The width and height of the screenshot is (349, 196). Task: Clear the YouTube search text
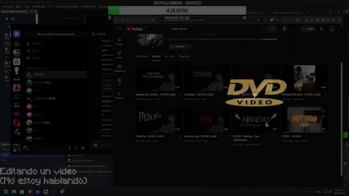(x=263, y=29)
